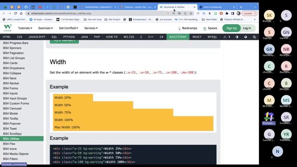Select BOOTSTRAP in the top navigation

(178, 37)
